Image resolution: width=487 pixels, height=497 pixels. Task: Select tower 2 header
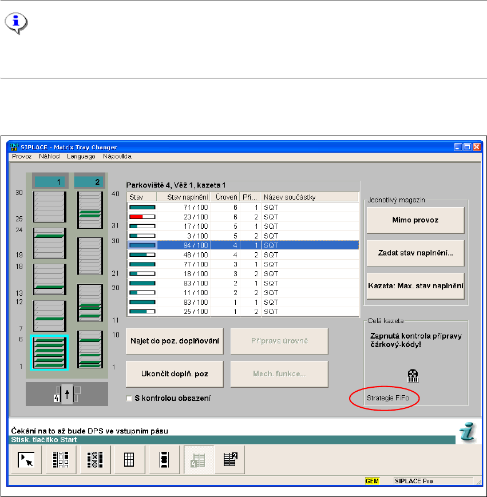89,182
